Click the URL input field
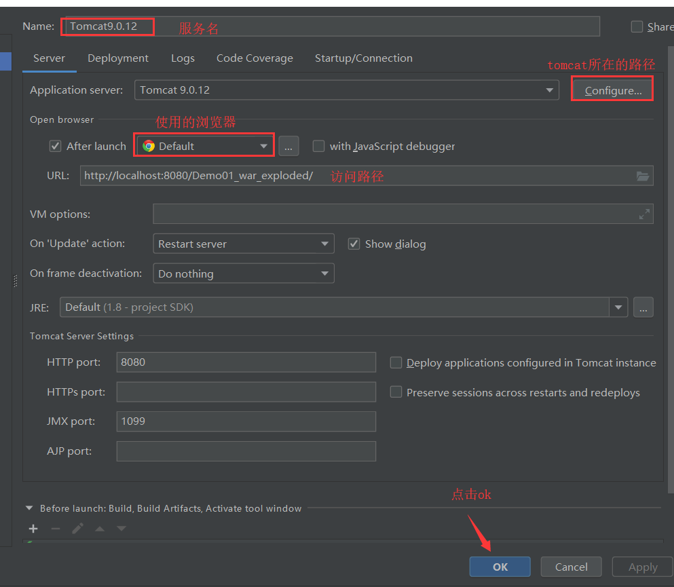 click(x=367, y=176)
